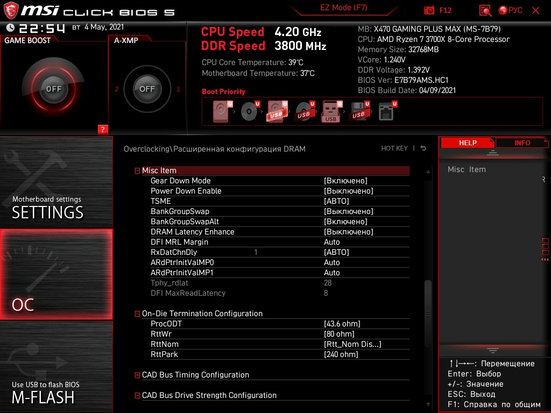Screen dimensions: 551x413
Task: Collapse CAD Bus Drive Strength Configuration
Action: click(137, 395)
